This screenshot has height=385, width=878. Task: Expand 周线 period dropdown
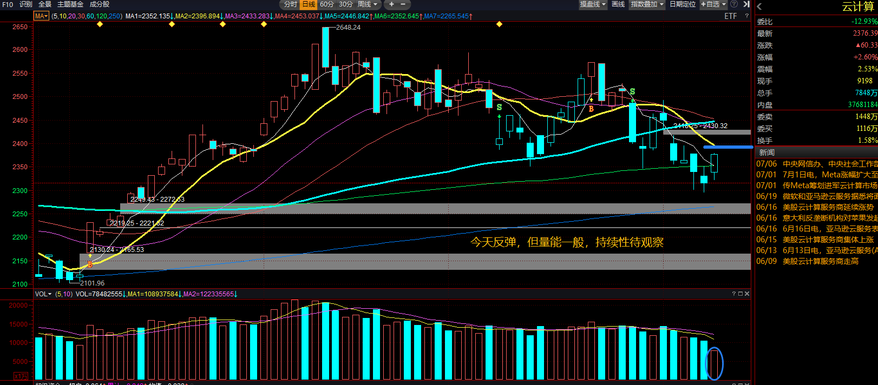368,4
